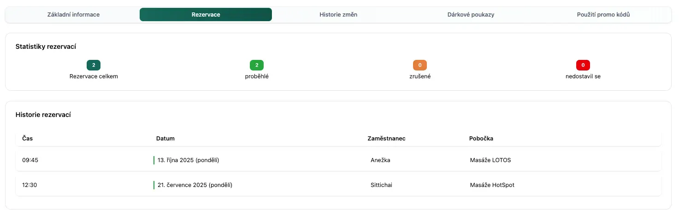Click the date 13. října 2025

click(x=188, y=160)
